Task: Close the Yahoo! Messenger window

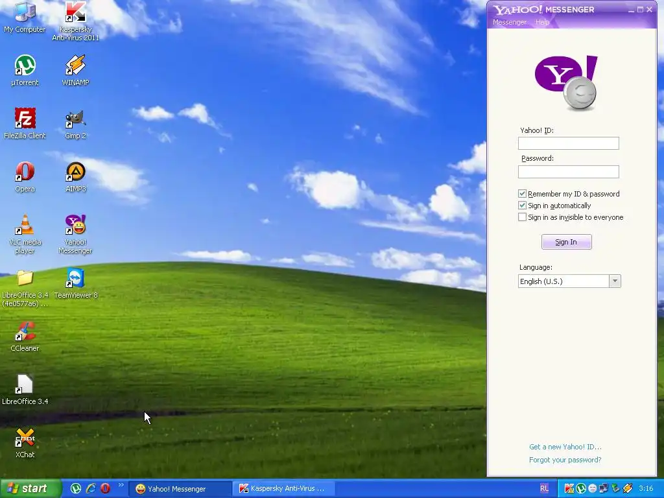Action: click(x=649, y=9)
